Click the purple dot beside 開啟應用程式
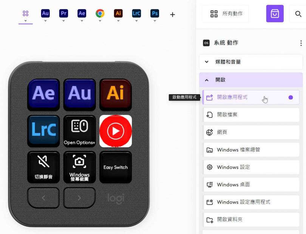Screen dimensions: 306x234 [291, 97]
